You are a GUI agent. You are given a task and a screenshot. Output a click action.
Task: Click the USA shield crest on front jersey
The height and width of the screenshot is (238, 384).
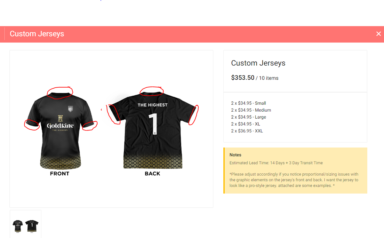[71, 109]
